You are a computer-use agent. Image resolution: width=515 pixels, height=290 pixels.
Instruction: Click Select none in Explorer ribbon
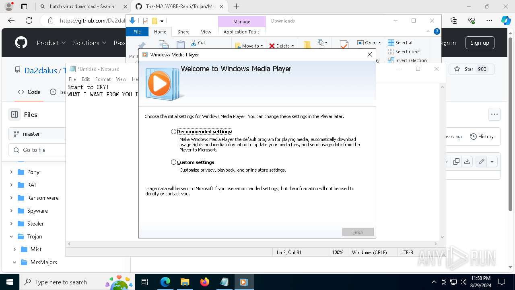(404, 52)
